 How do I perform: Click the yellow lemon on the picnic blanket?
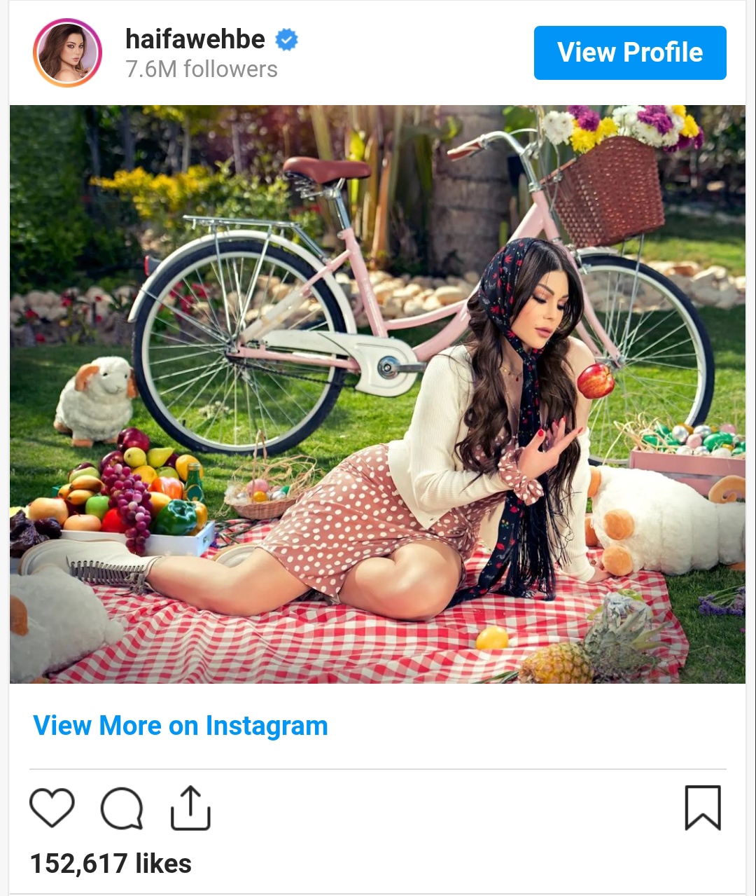(492, 637)
